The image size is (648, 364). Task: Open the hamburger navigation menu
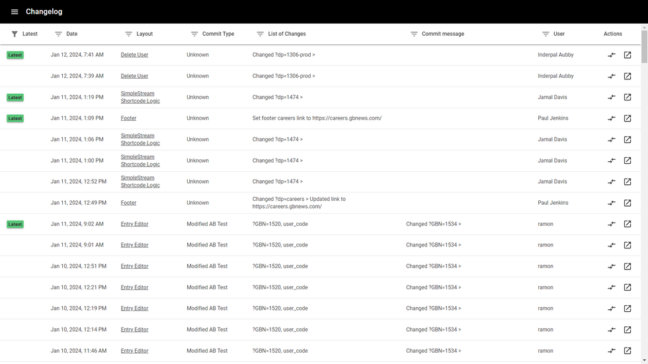coord(15,12)
